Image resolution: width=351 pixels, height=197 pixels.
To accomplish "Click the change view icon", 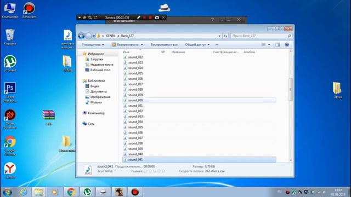I will pos(263,45).
